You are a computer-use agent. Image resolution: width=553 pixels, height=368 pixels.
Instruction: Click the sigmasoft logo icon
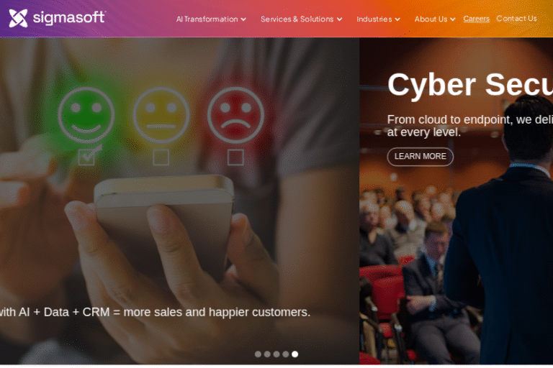(x=18, y=18)
